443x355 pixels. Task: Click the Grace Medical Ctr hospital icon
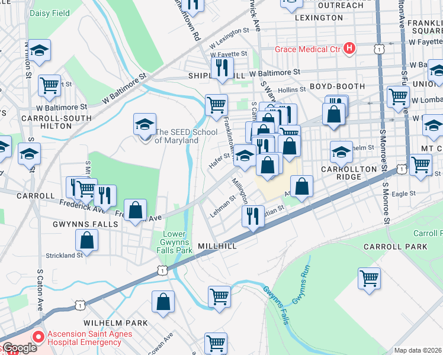pyautogui.click(x=349, y=49)
